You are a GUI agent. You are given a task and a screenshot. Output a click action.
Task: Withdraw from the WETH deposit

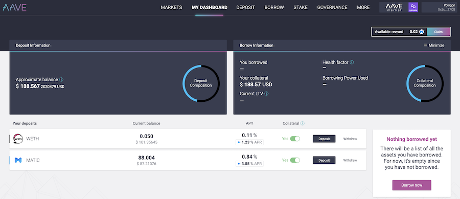pyautogui.click(x=350, y=139)
